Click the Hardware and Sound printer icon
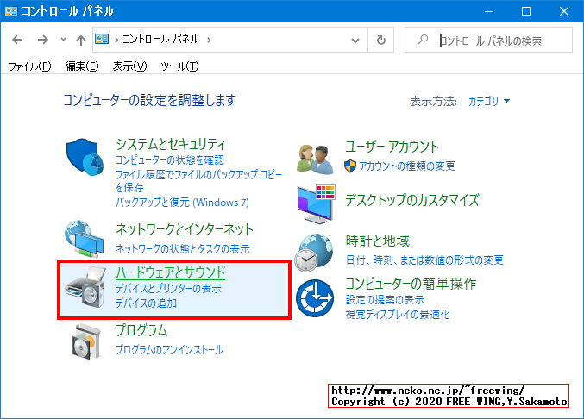This screenshot has width=584, height=419. [85, 287]
